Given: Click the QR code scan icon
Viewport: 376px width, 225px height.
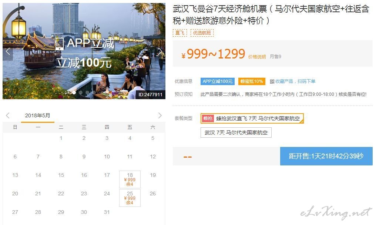Looking at the screenshot, I should 272,81.
